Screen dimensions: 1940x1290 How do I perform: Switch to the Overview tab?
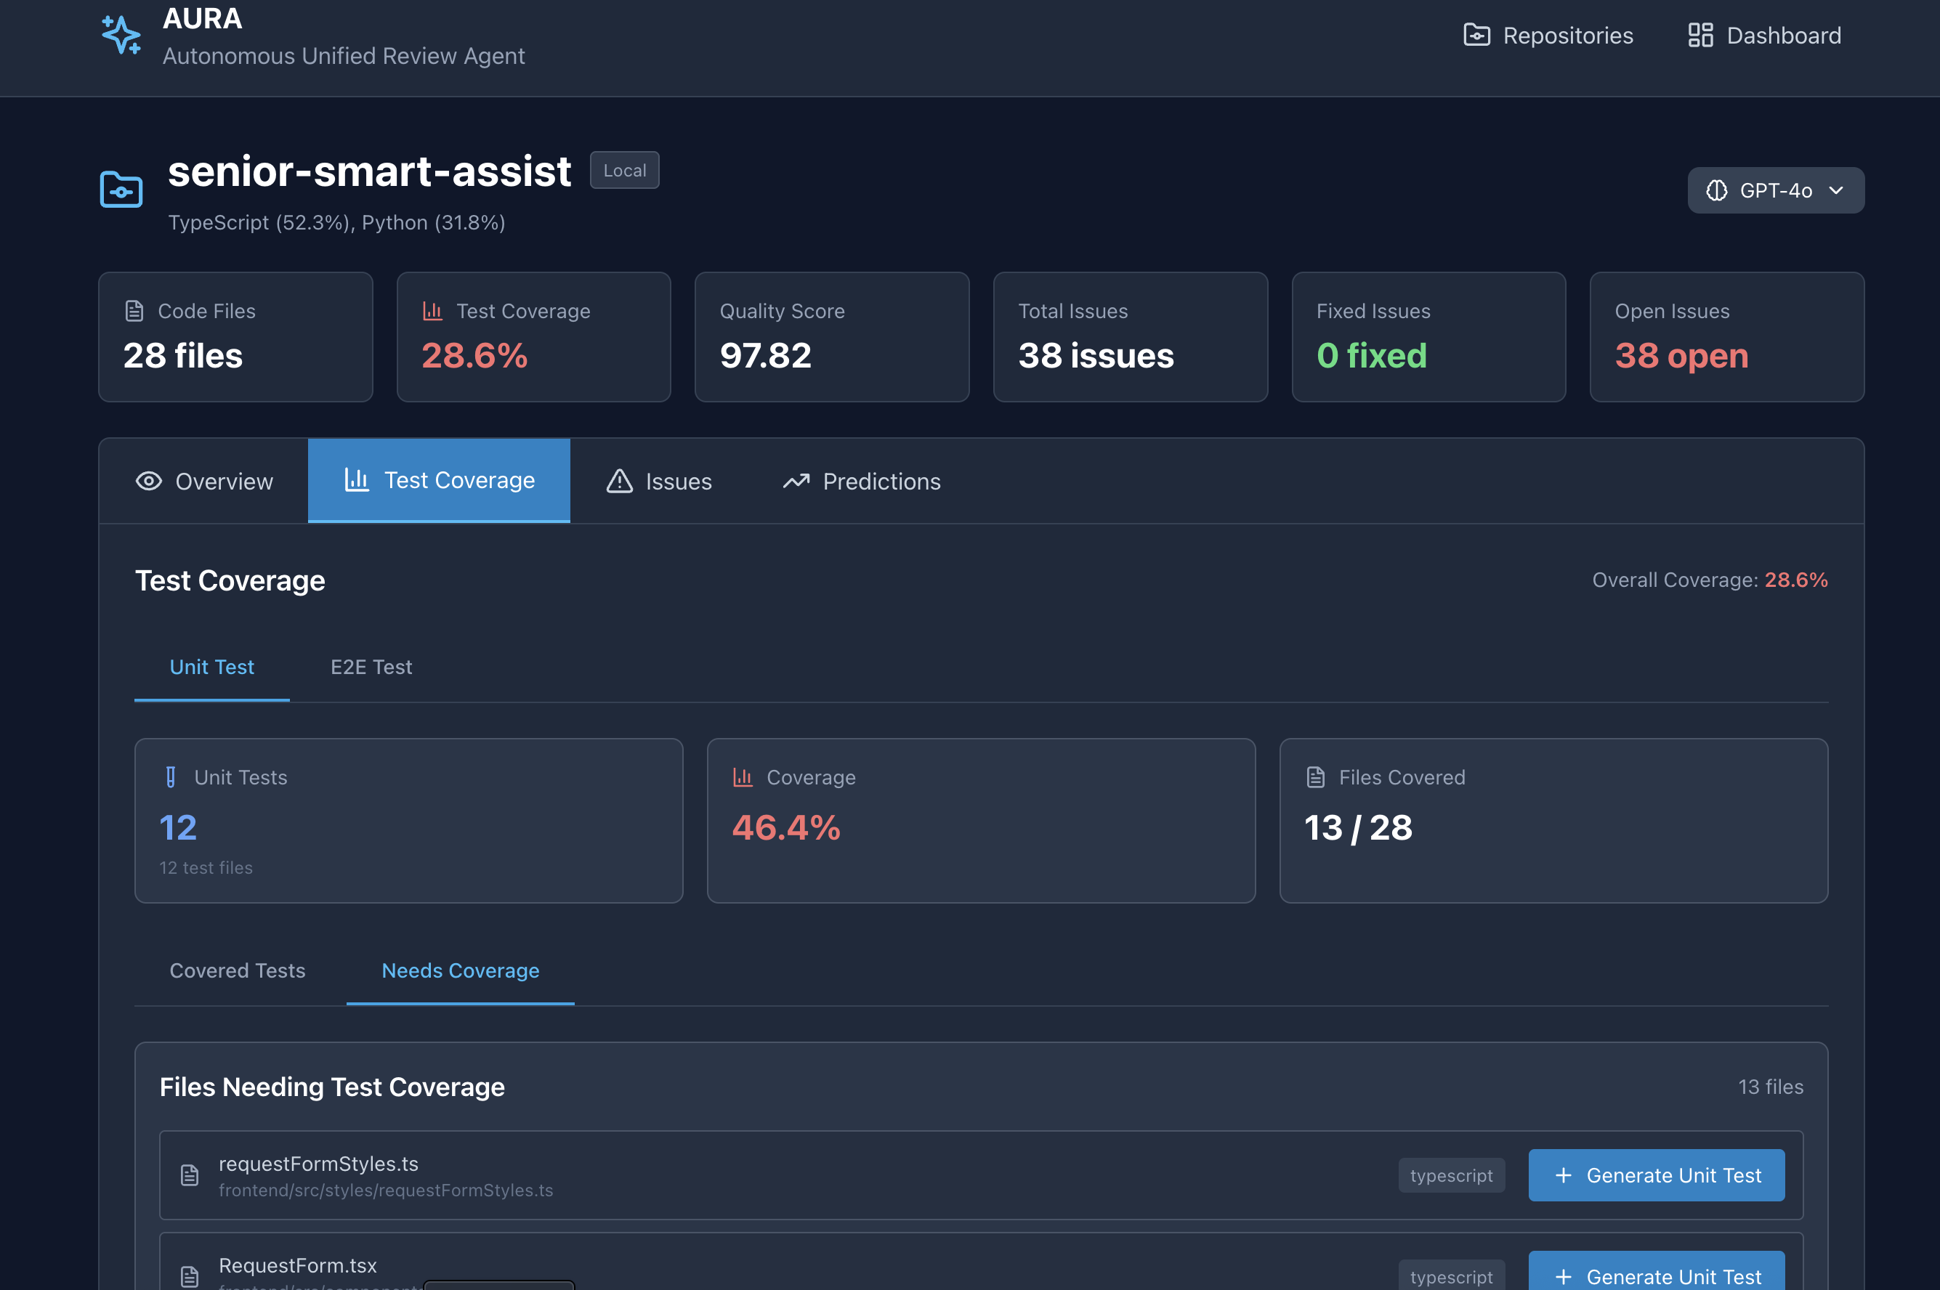[204, 482]
